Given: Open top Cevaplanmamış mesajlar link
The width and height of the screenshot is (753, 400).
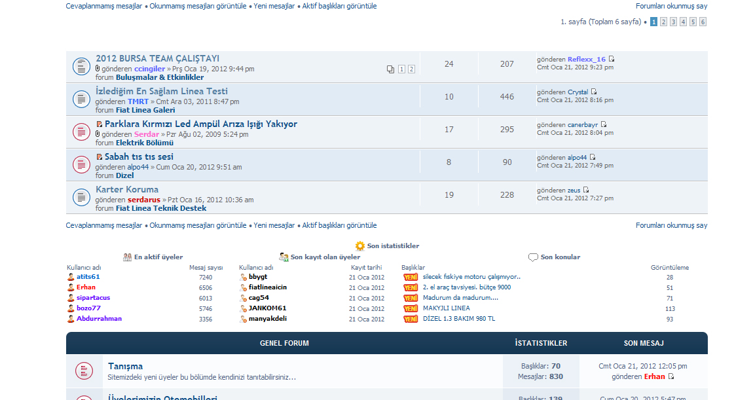Looking at the screenshot, I should (x=103, y=7).
